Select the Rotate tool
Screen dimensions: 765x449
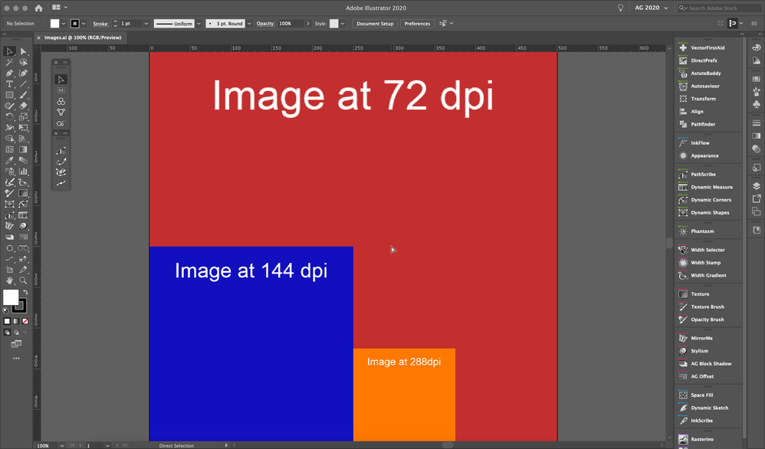[x=10, y=116]
